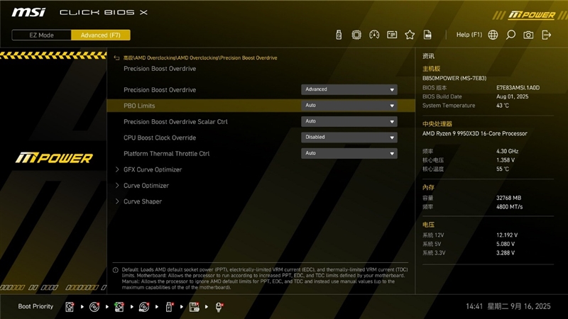Click the B850MPOWER (MS-7E83) board name
This screenshot has width=568, height=319.
coord(454,78)
